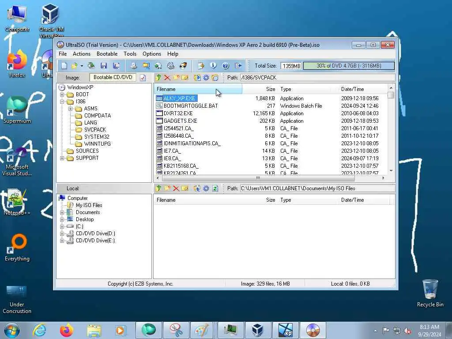Toggle the boot info icon beside Bootable CD/DVD
452x339 pixels.
point(143,78)
